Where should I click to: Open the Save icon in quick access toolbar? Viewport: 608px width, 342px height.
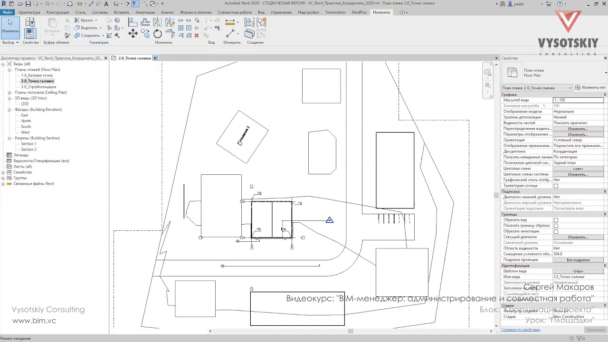[x=28, y=4]
